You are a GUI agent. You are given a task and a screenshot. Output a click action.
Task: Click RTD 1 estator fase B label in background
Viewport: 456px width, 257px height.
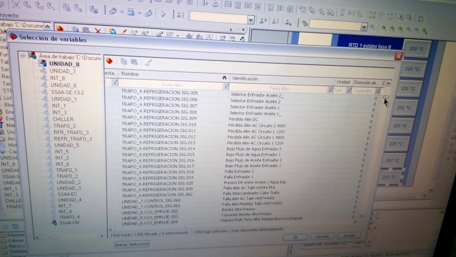pyautogui.click(x=369, y=46)
